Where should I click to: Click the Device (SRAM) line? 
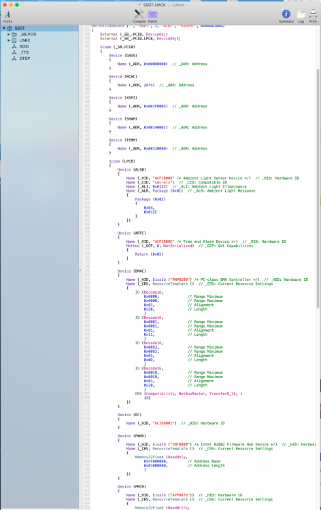point(123,119)
